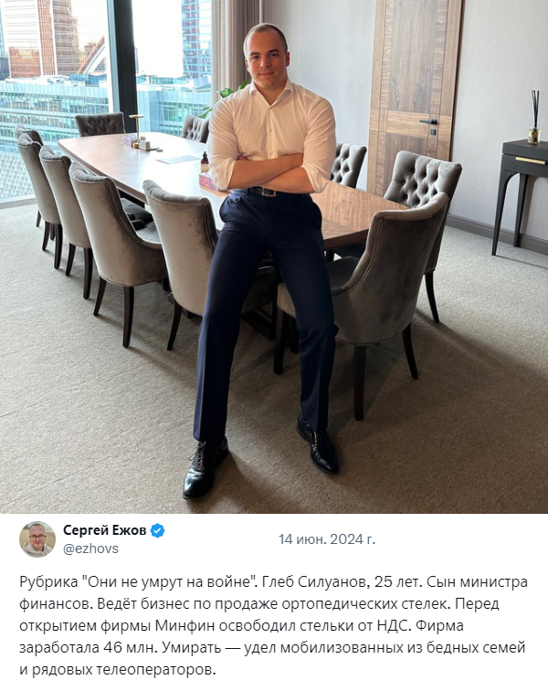Click the tweet text starting with Рубрика
548x690 pixels.
coord(273,626)
